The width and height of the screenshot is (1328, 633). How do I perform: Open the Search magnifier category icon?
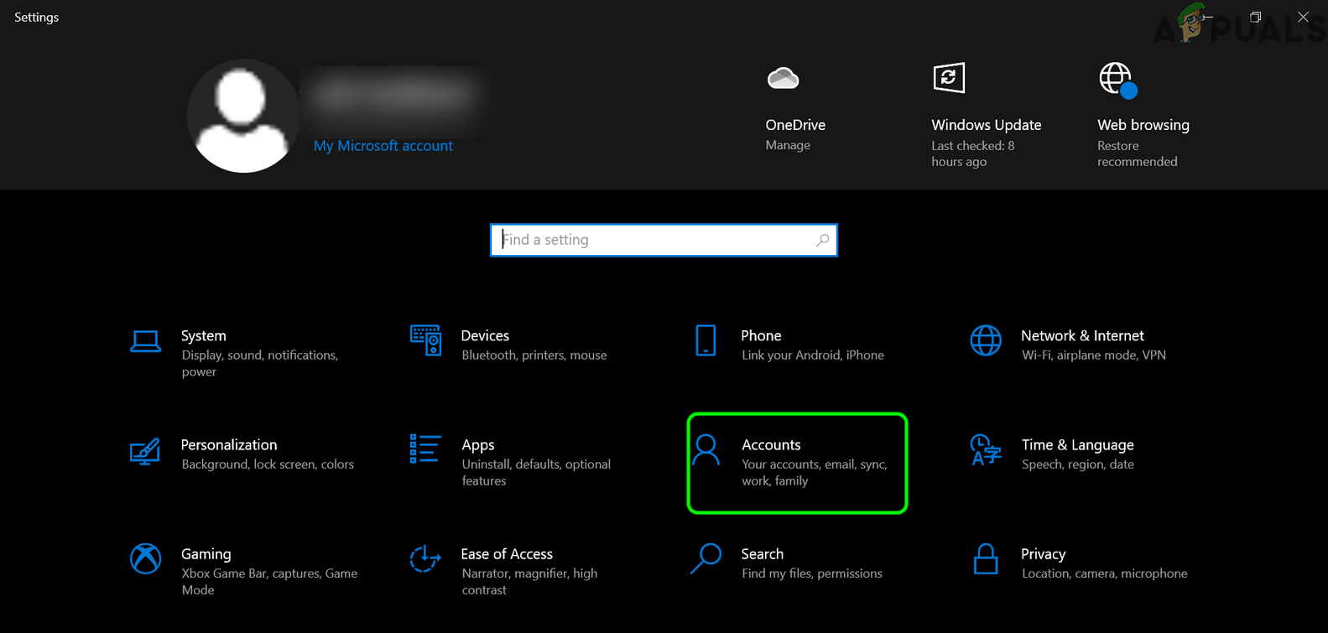706,558
